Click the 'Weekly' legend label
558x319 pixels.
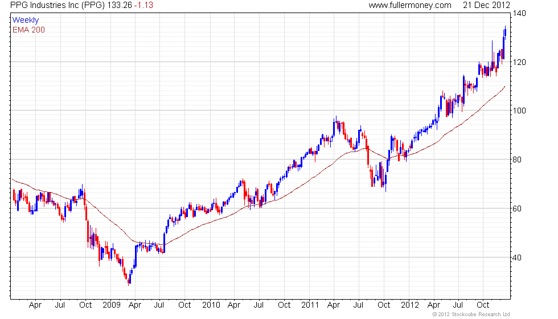[26, 21]
